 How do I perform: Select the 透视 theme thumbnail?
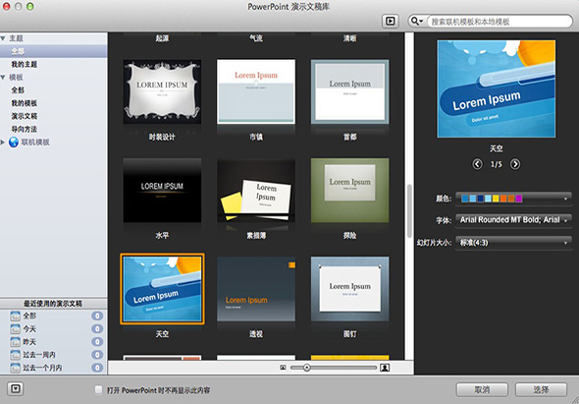(x=256, y=289)
